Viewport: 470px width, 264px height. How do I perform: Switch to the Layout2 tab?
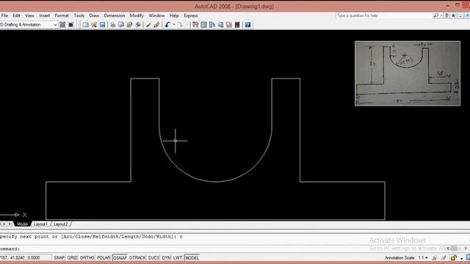tap(60, 224)
